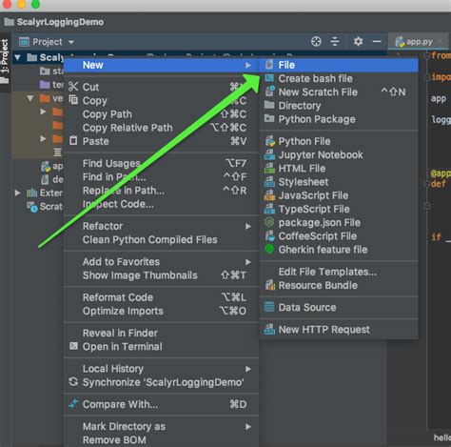
Task: Hide the Project panel with minus icon
Action: [x=377, y=42]
